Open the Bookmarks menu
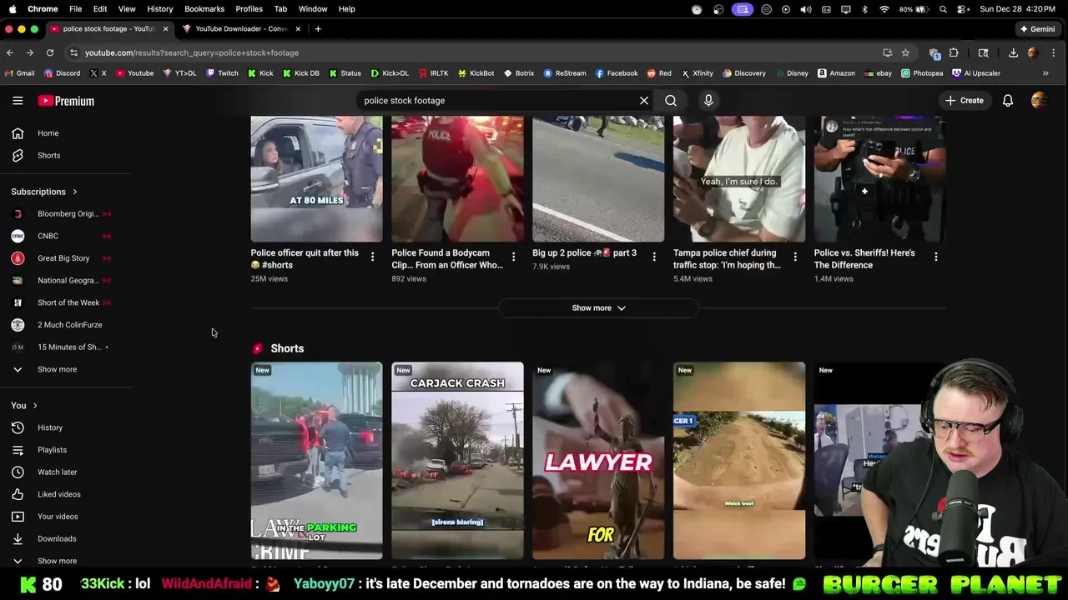 pos(204,8)
